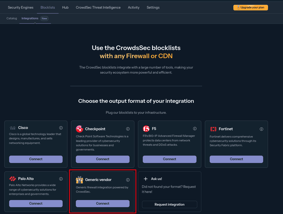Open the info tooltip on the F5 card

[195, 128]
